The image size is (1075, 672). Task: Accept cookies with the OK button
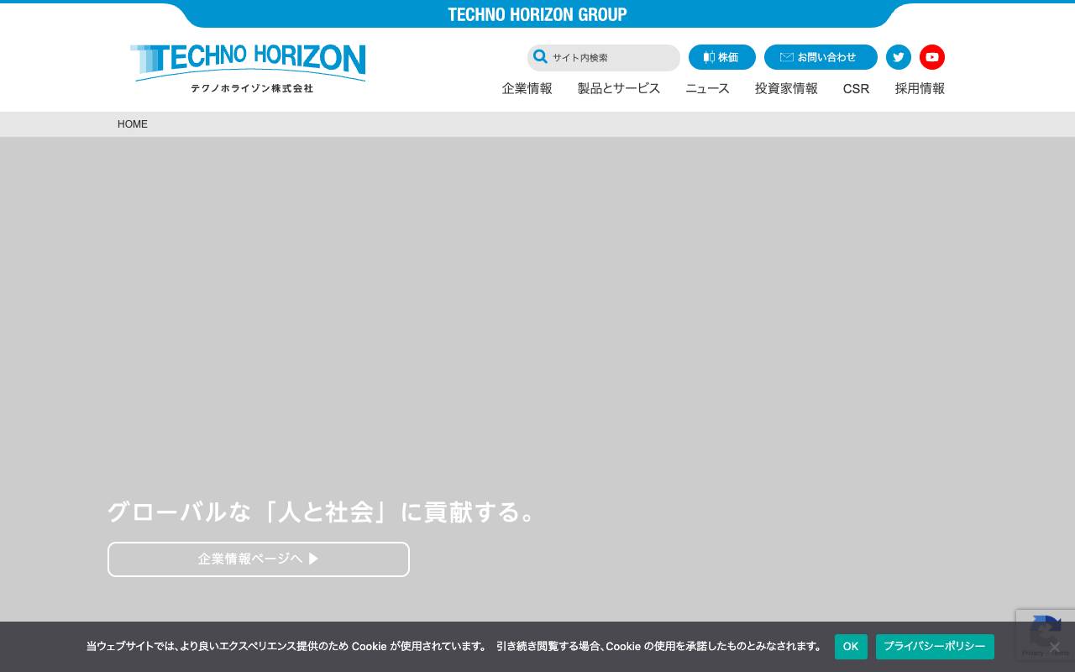[851, 647]
